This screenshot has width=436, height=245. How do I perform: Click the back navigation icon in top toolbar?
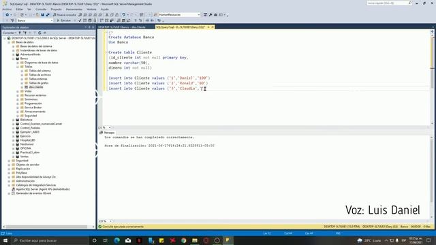pyautogui.click(x=7, y=15)
